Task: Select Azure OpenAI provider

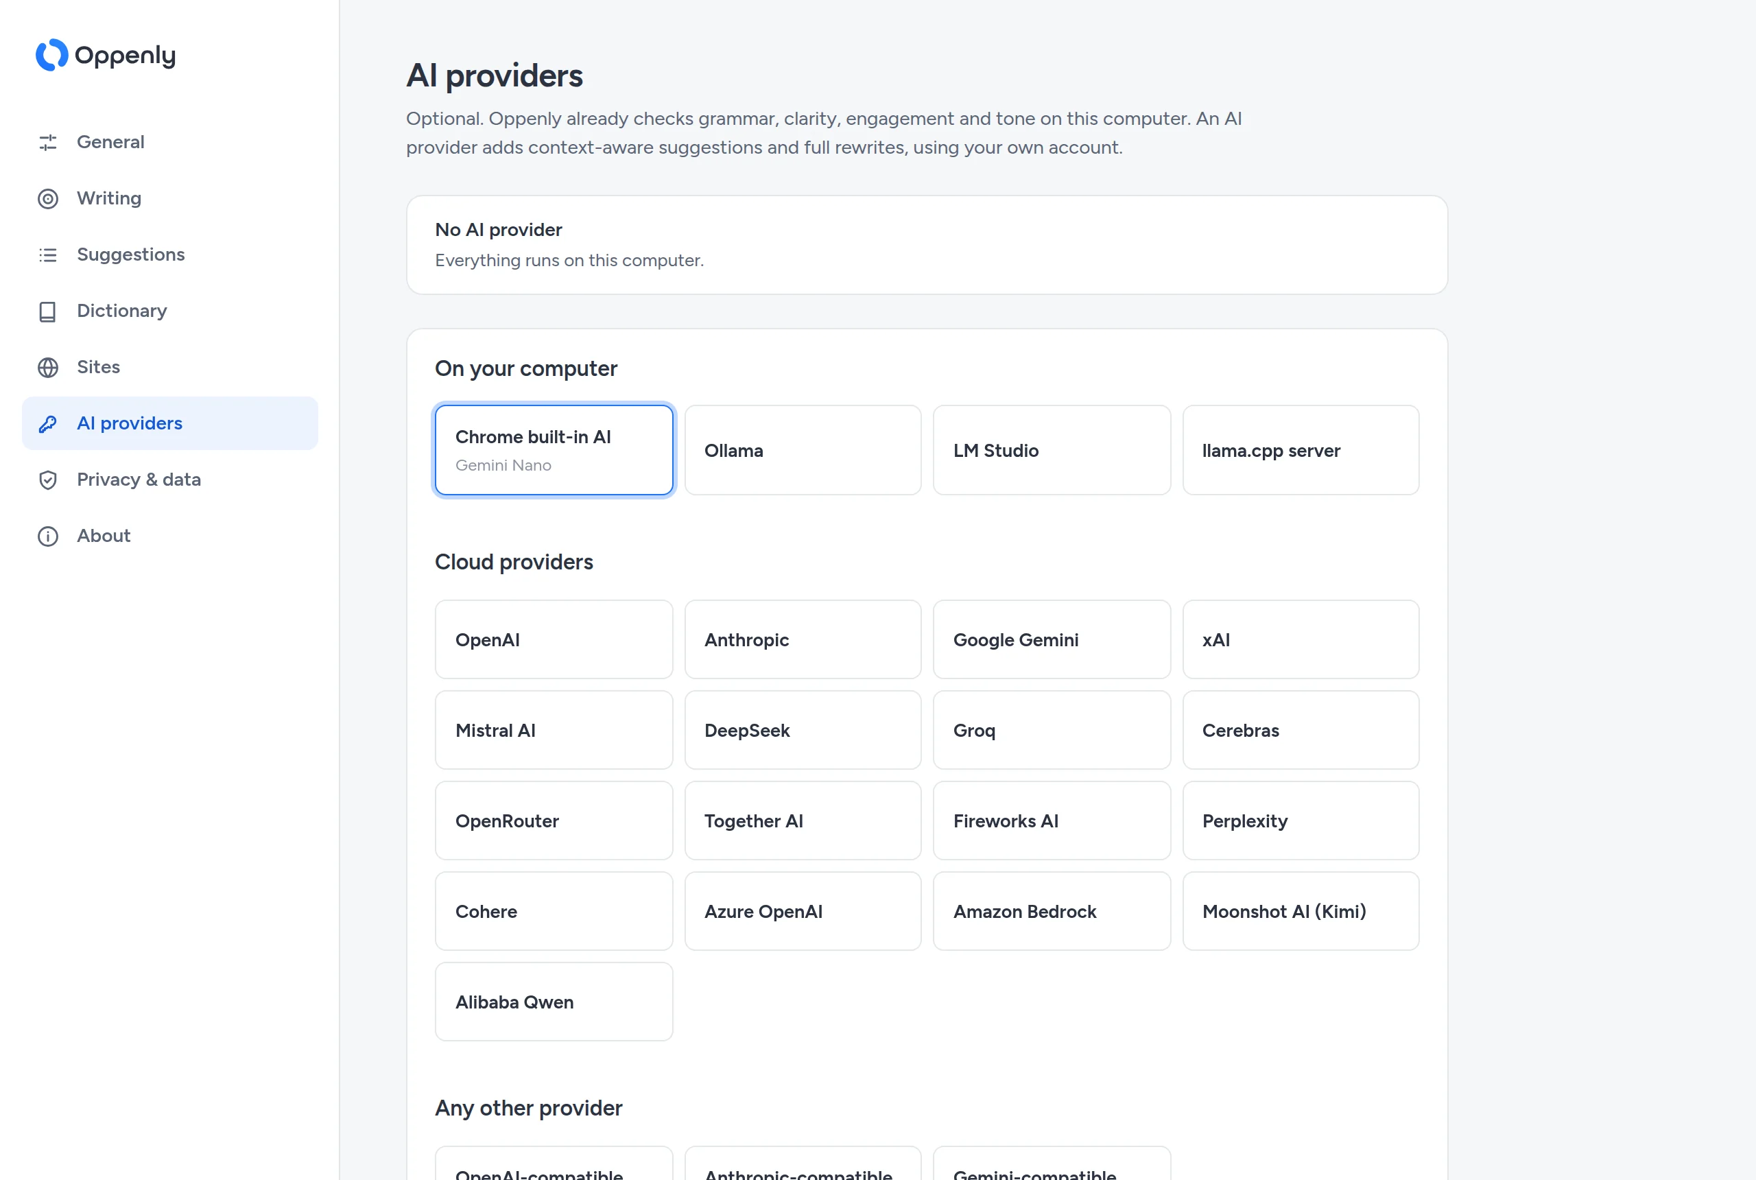Action: [803, 911]
